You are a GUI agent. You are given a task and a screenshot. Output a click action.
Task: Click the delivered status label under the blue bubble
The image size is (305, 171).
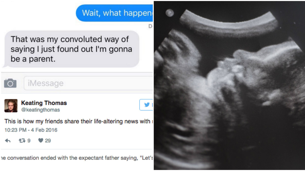(x=150, y=26)
